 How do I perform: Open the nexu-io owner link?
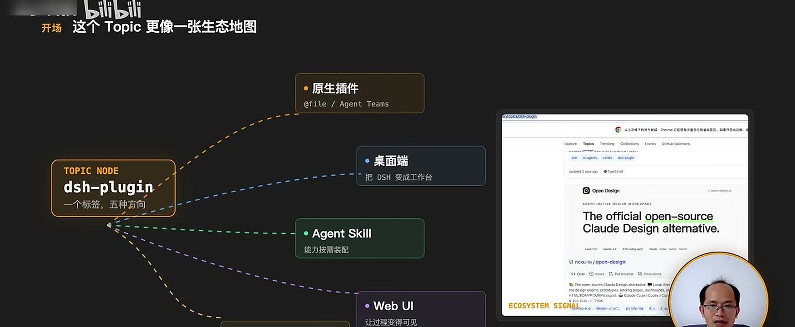pyautogui.click(x=583, y=262)
